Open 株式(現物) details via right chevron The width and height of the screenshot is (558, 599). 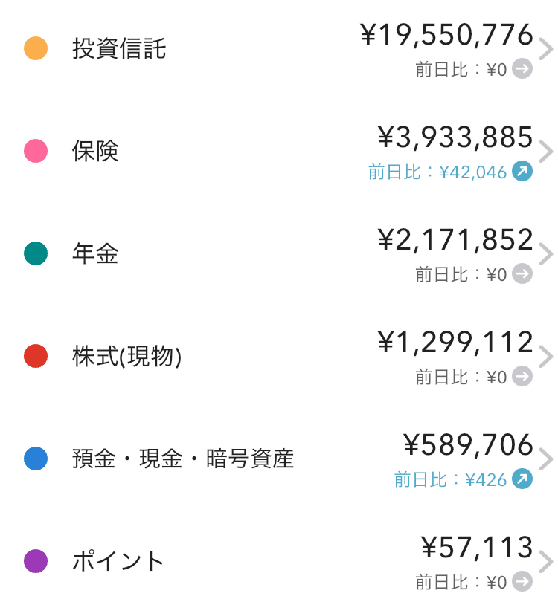[x=546, y=357]
